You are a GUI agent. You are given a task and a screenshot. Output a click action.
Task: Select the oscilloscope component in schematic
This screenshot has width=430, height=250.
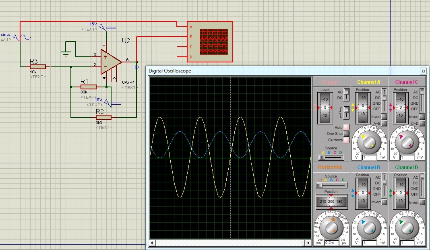(x=210, y=42)
